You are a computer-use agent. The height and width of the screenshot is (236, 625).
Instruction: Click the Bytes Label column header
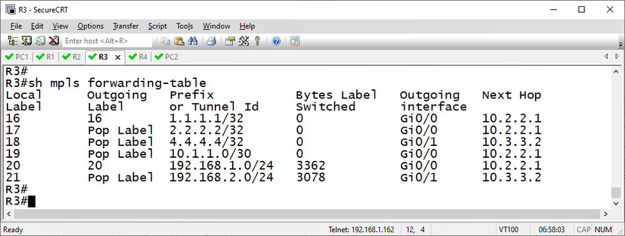337,95
